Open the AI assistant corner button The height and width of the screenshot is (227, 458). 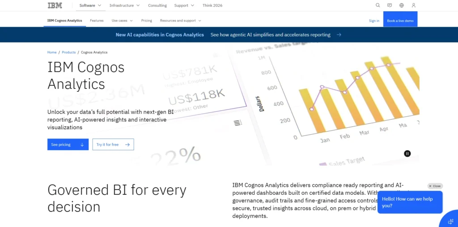(450, 221)
